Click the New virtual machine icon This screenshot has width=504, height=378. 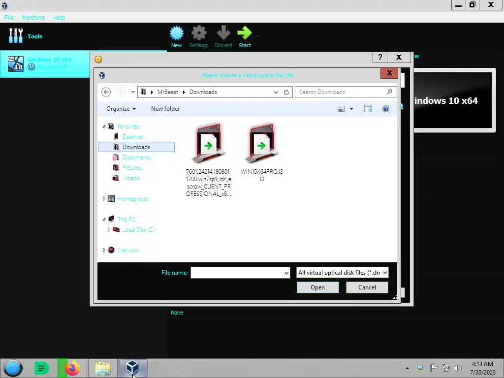pos(177,33)
